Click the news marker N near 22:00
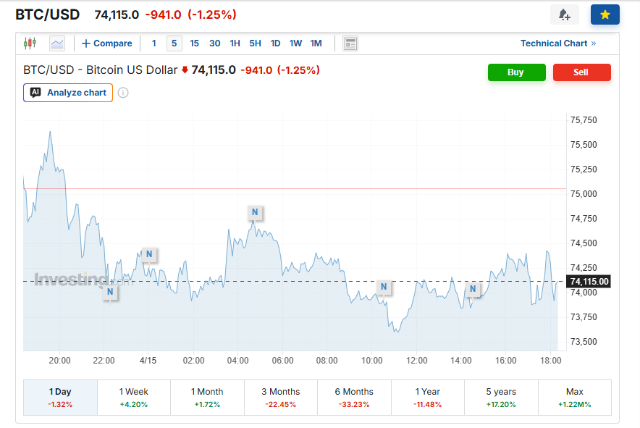 (109, 292)
